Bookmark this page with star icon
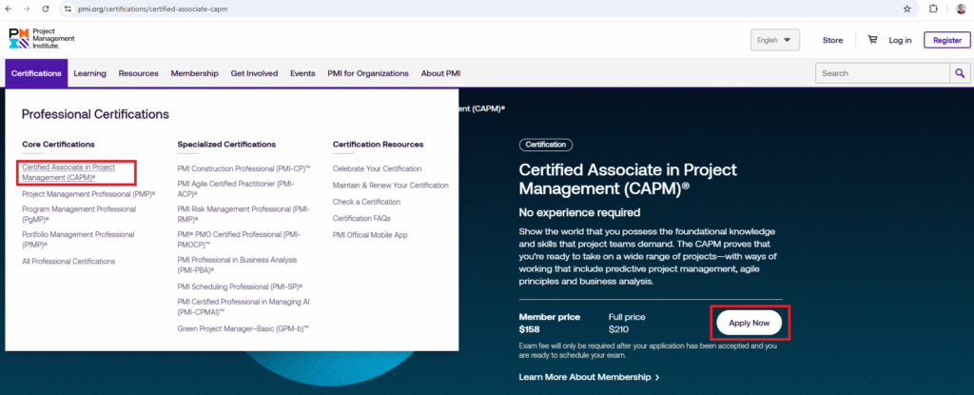The image size is (974, 395). tap(907, 9)
